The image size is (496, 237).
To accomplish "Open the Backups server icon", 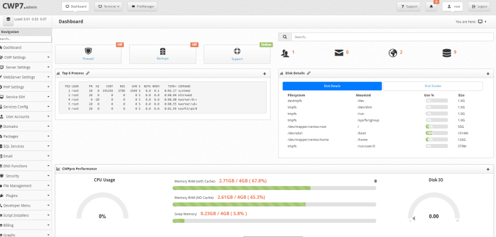I will click(x=163, y=51).
